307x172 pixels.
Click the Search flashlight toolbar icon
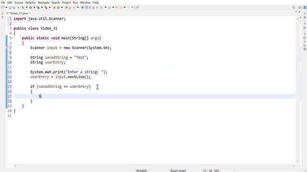pos(74,8)
